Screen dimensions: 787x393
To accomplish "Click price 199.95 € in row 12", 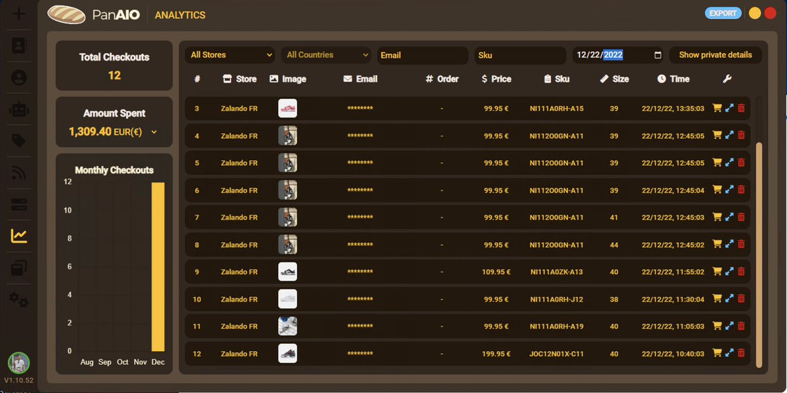I will [x=495, y=354].
